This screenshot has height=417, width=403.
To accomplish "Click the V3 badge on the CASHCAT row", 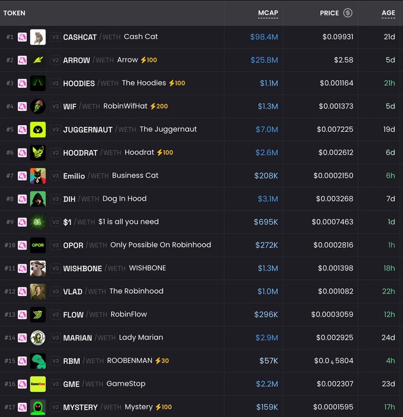I will click(x=55, y=37).
